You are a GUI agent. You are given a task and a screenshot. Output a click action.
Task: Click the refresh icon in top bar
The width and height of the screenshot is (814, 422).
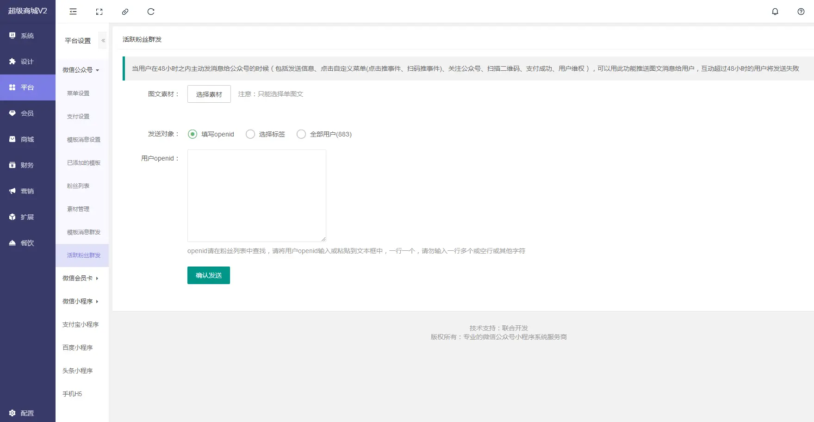(x=151, y=12)
